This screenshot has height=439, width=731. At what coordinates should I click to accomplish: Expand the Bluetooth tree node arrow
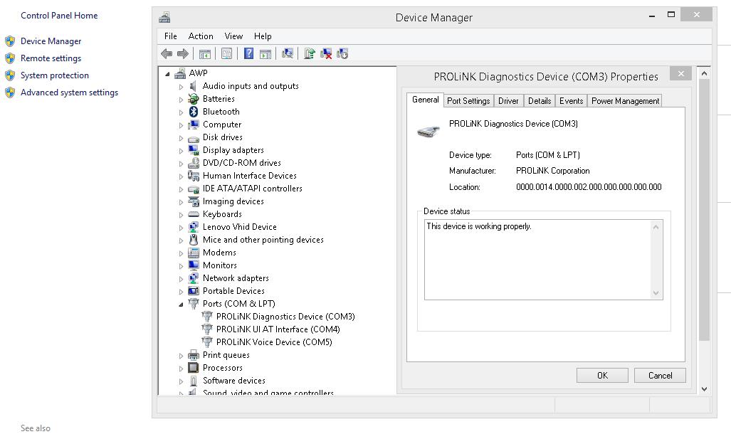181,112
